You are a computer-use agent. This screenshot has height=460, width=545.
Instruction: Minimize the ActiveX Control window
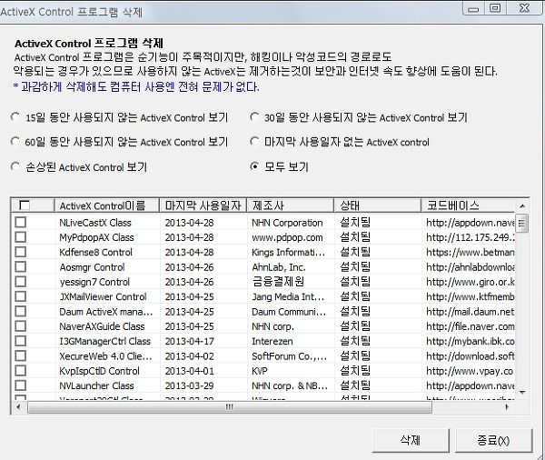[x=473, y=9]
